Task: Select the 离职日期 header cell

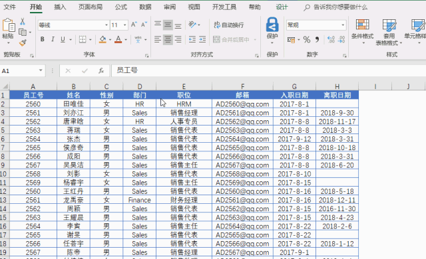Action: pyautogui.click(x=337, y=95)
